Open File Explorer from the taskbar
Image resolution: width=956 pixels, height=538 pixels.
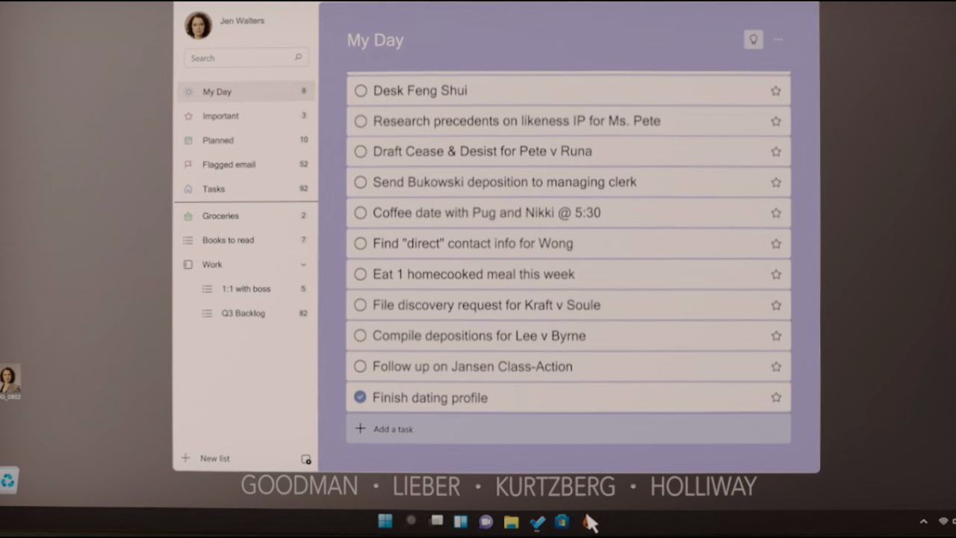[x=511, y=522]
